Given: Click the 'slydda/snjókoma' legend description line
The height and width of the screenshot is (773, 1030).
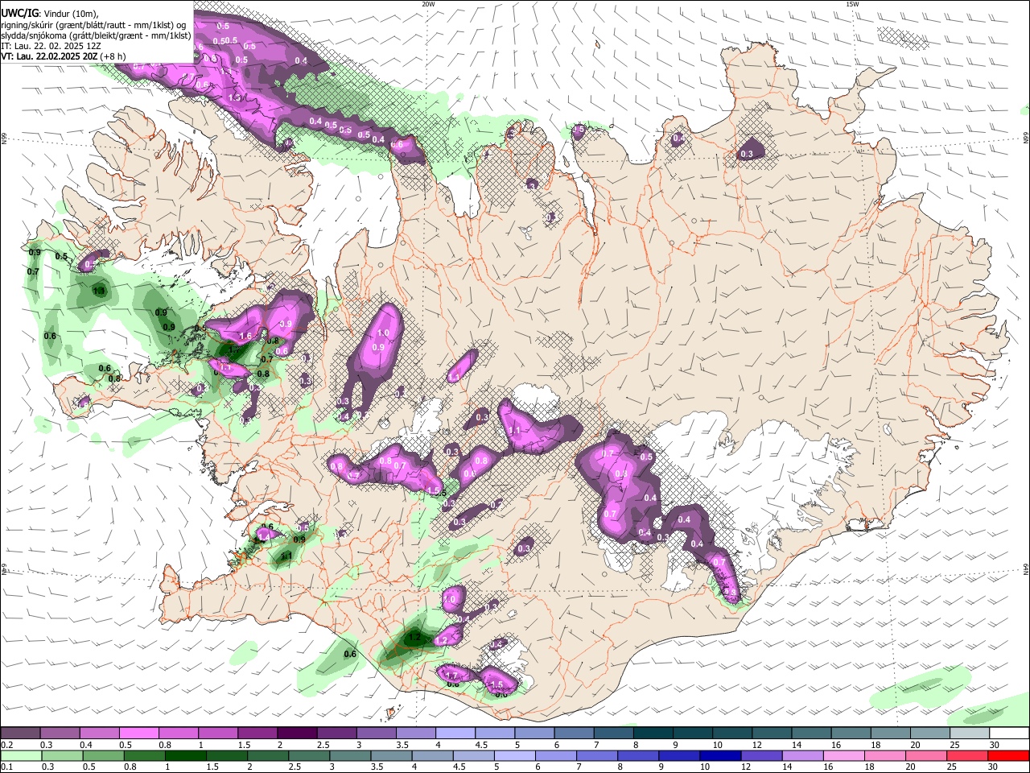Looking at the screenshot, I should (x=96, y=35).
